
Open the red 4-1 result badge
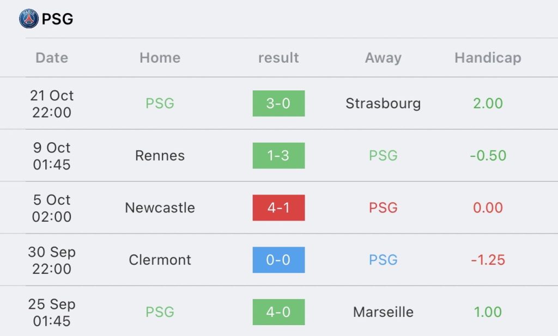[x=278, y=207]
